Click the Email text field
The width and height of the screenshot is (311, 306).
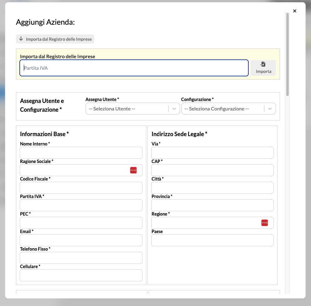[x=81, y=240]
